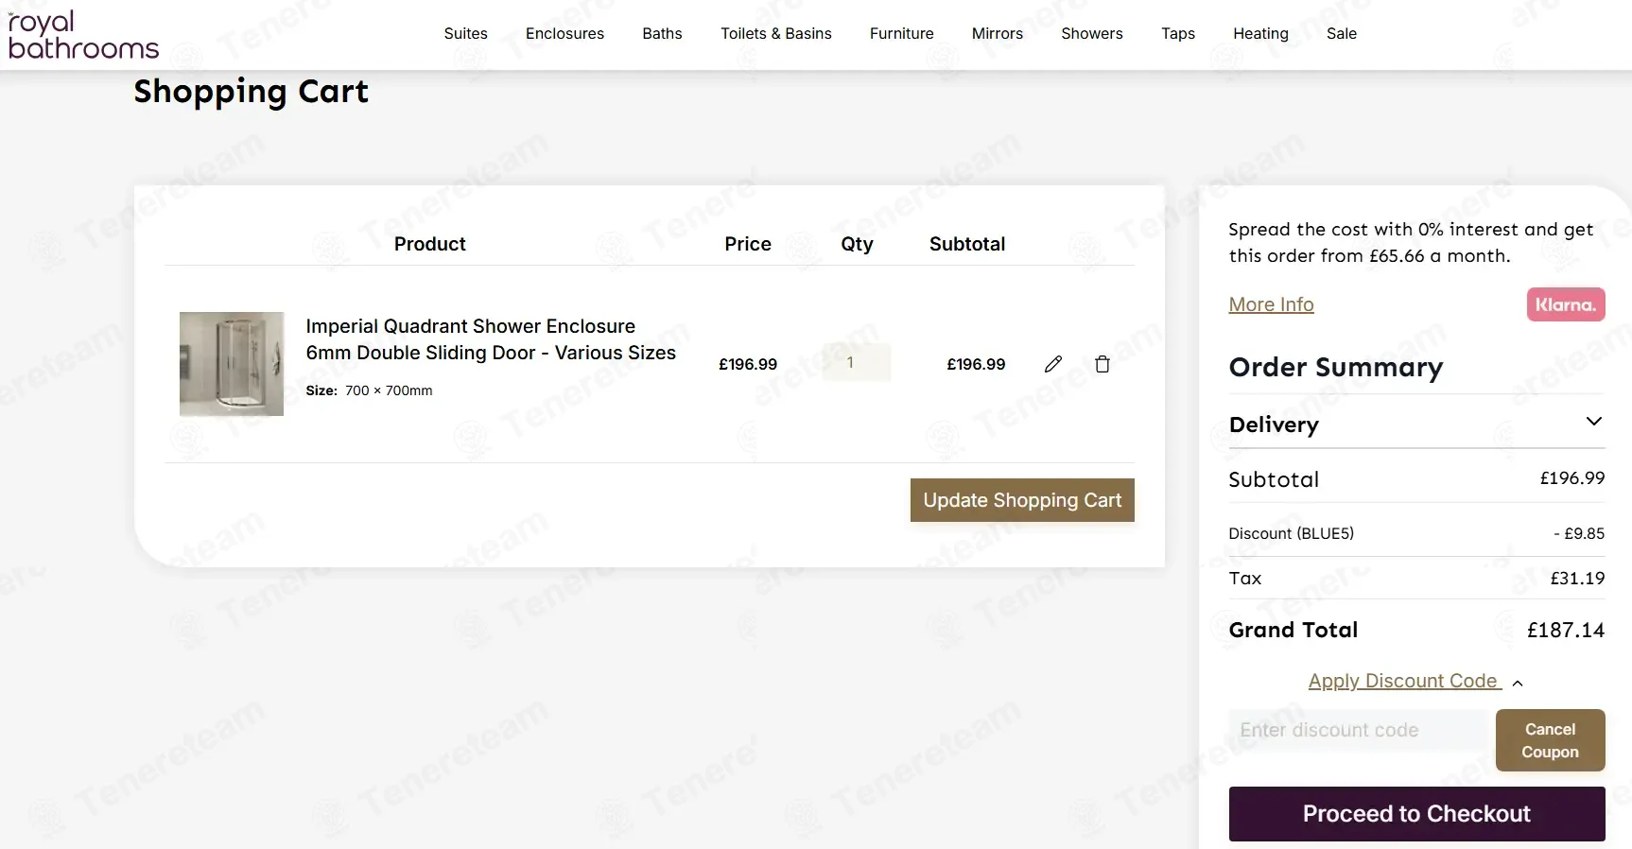Select the Grand Total amount £187.14
This screenshot has width=1632, height=849.
[1566, 631]
